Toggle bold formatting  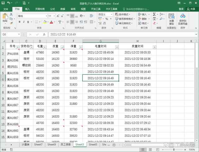tap(19, 22)
